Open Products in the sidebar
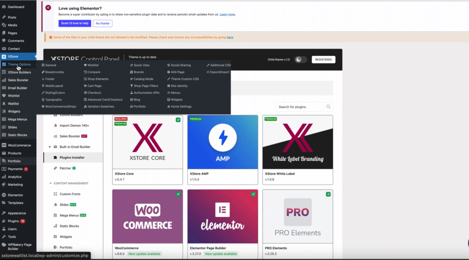The width and height of the screenshot is (469, 260). (15, 153)
